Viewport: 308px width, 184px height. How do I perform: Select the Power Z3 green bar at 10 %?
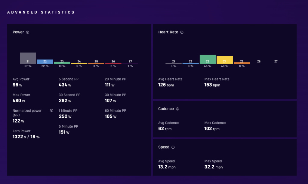tap(62, 63)
